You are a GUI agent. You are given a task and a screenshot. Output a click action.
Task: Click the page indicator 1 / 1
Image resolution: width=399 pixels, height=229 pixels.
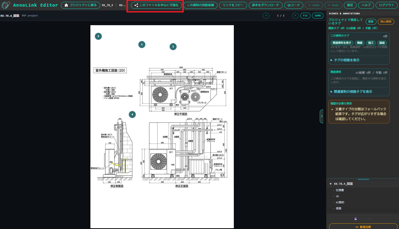coord(281,16)
